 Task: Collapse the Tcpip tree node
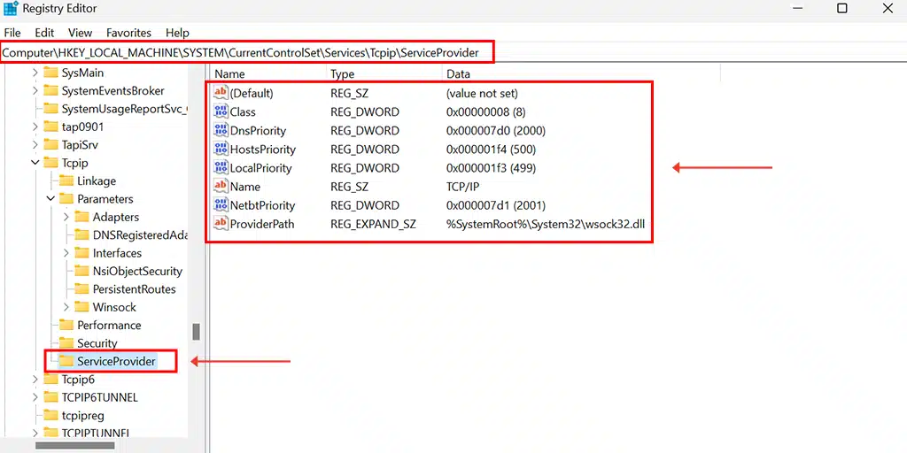pos(35,163)
